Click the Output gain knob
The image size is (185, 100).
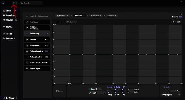click(167, 91)
